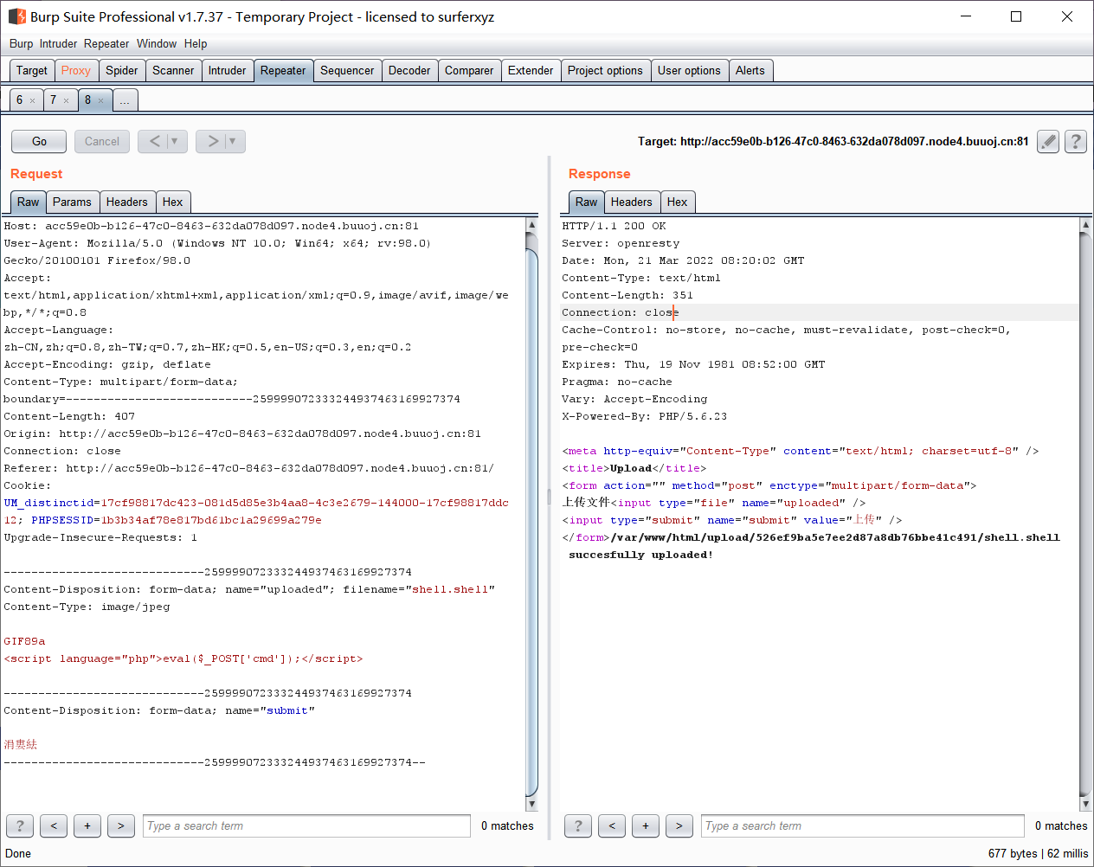1094x867 pixels.
Task: Switch to the Comparer tab
Action: [x=469, y=71]
